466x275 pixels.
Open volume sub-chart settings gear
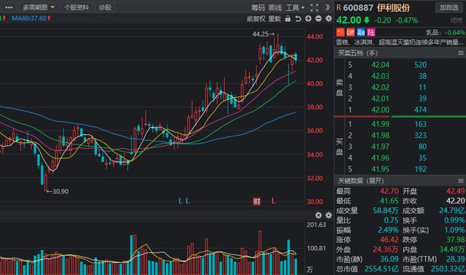tap(328, 215)
